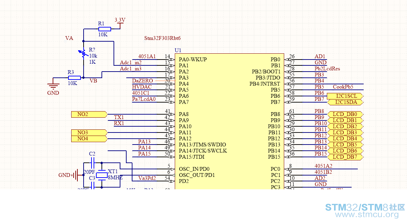This screenshot has width=407, height=223.
Task: Select the Pb2LcdRes net label
Action: click(327, 68)
